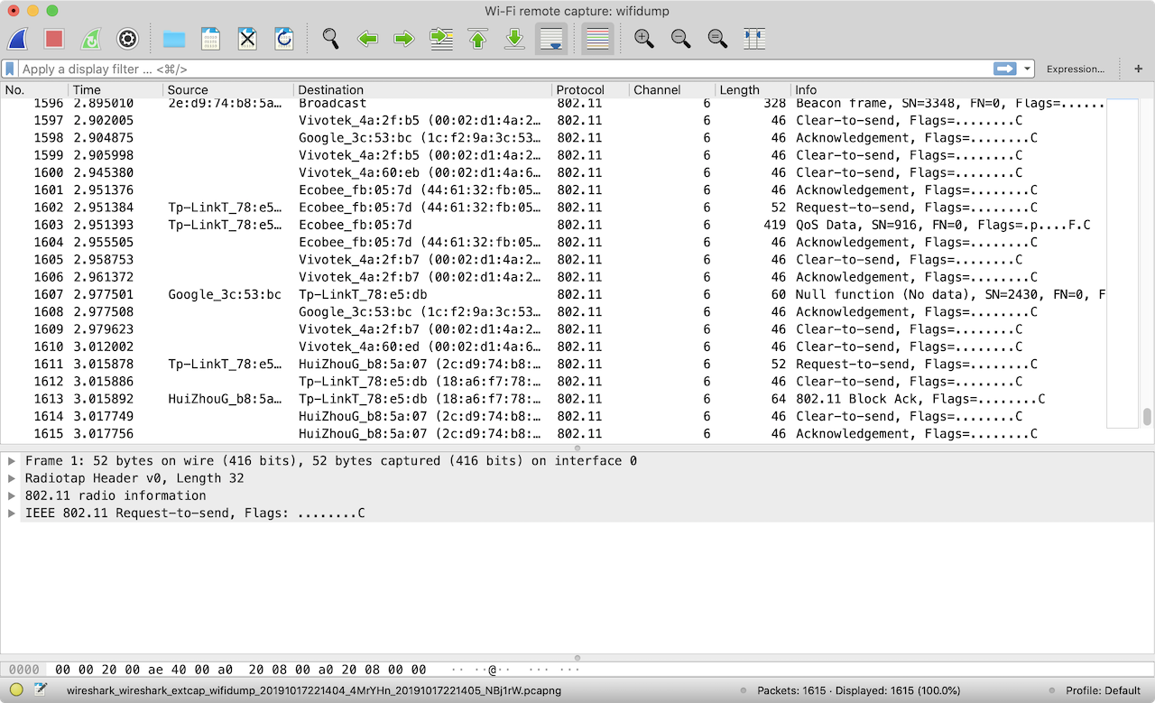Viewport: 1155px width, 703px height.
Task: Open the display filter bookmark menu
Action: 9,69
